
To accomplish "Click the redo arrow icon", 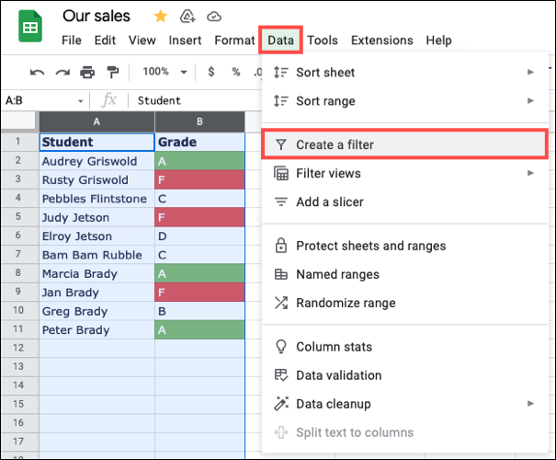I will pyautogui.click(x=62, y=72).
